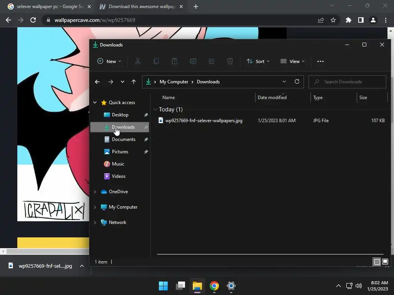Image resolution: width=394 pixels, height=295 pixels.
Task: Open download item options chevron in Chrome shelf
Action: click(x=82, y=266)
